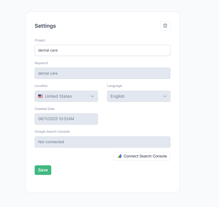Click the Keyword field label
The height and width of the screenshot is (207, 219).
coord(41,63)
